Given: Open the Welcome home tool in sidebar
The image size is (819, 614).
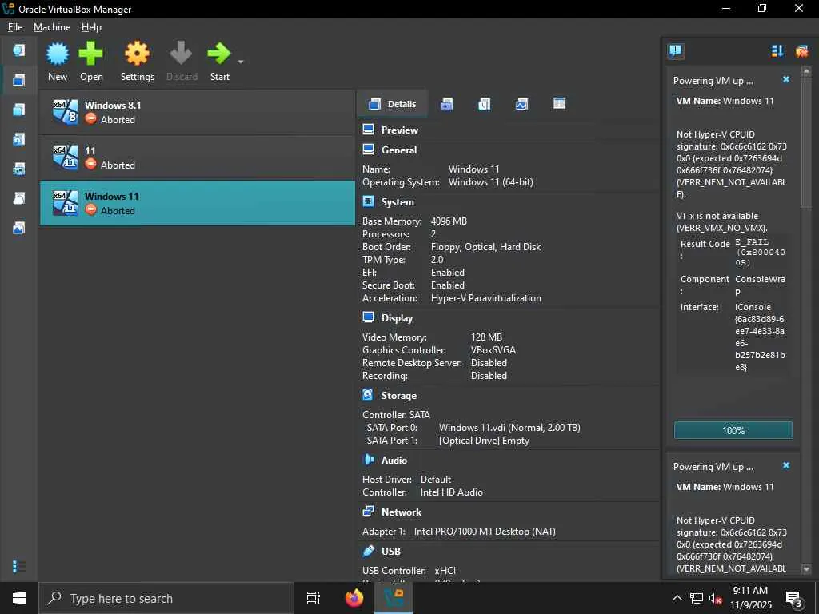Looking at the screenshot, I should [x=19, y=50].
